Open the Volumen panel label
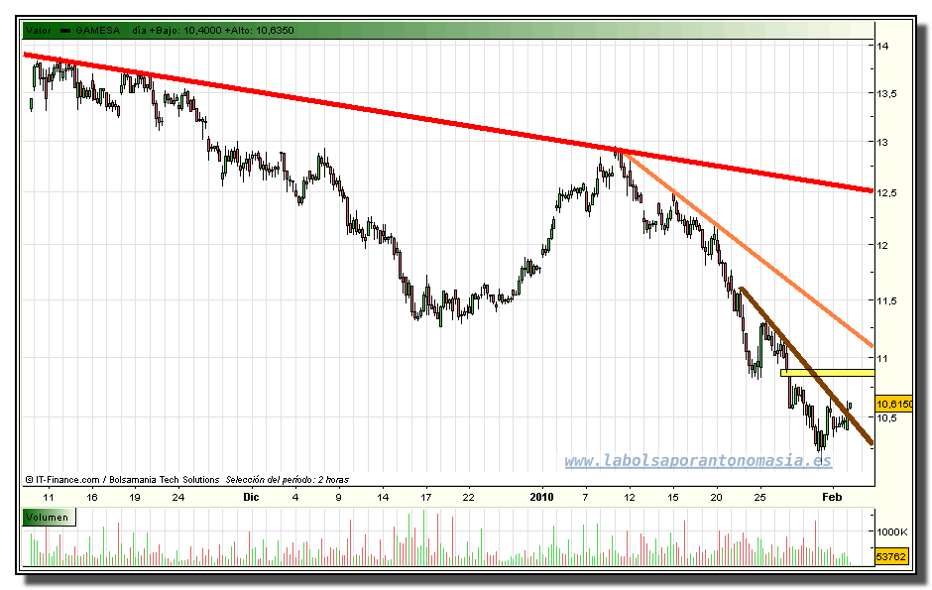 pos(48,517)
